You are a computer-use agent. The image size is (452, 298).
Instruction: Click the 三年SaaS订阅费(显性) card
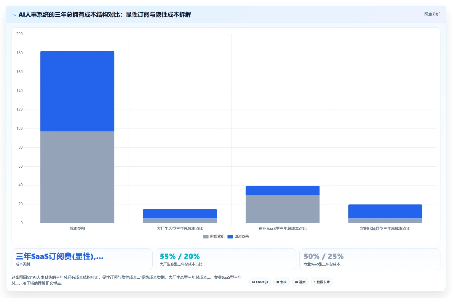point(82,259)
